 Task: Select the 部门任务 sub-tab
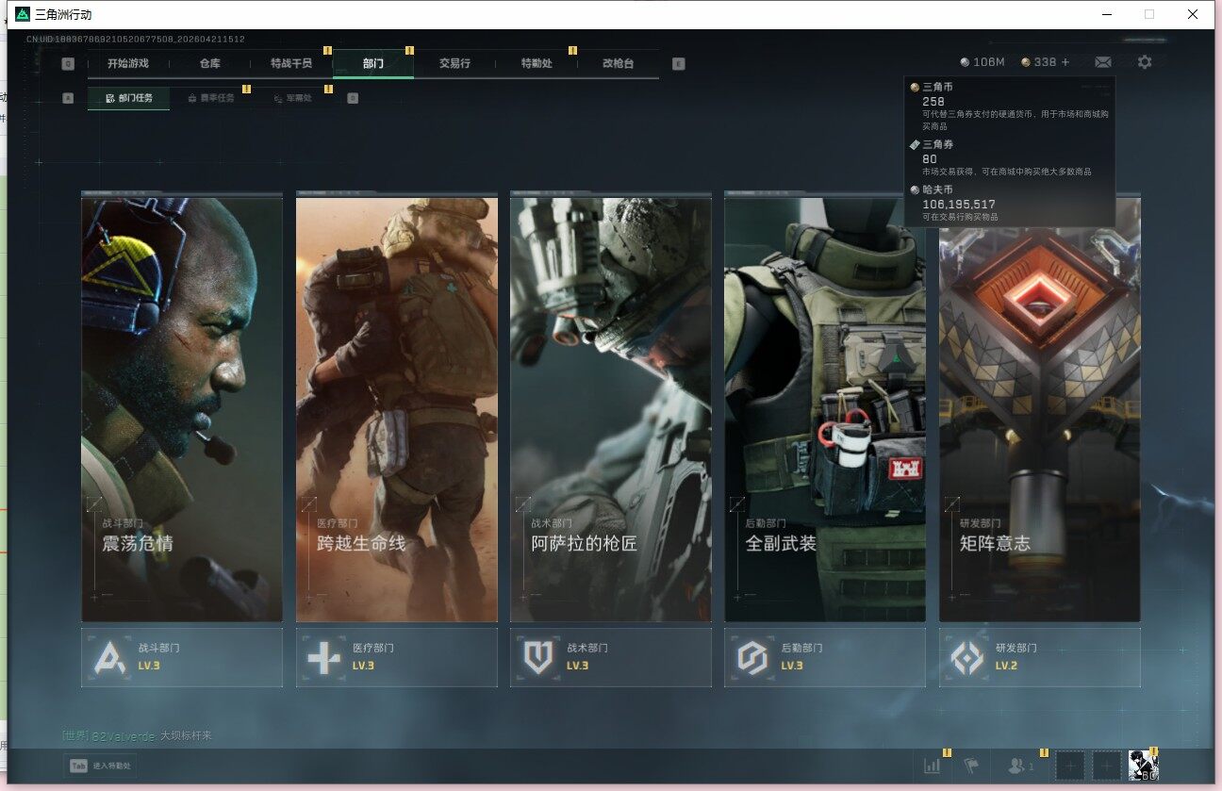129,98
